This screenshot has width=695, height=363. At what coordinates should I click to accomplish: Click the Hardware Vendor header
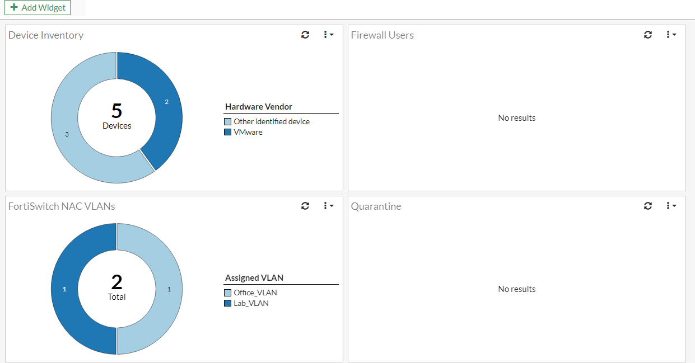tap(258, 107)
